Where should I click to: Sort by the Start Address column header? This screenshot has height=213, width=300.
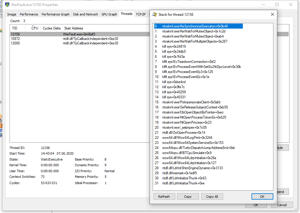106,28
